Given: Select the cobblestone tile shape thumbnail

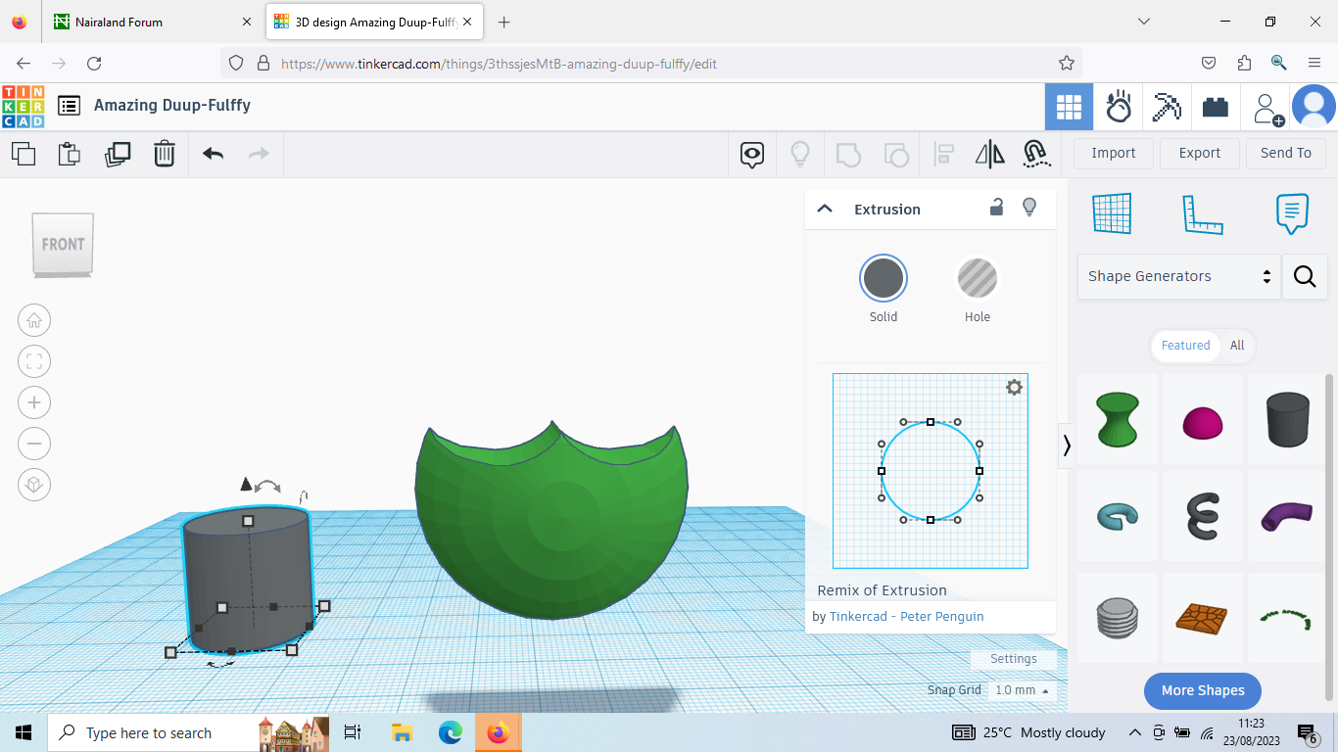Looking at the screenshot, I should (x=1202, y=618).
